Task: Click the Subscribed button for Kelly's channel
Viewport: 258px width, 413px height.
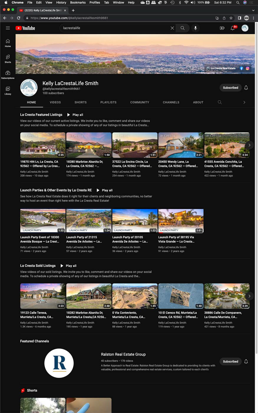Action: (x=231, y=88)
